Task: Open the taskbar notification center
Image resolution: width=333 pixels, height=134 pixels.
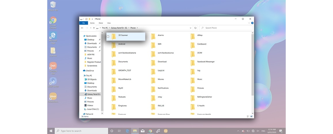Action: (281, 131)
